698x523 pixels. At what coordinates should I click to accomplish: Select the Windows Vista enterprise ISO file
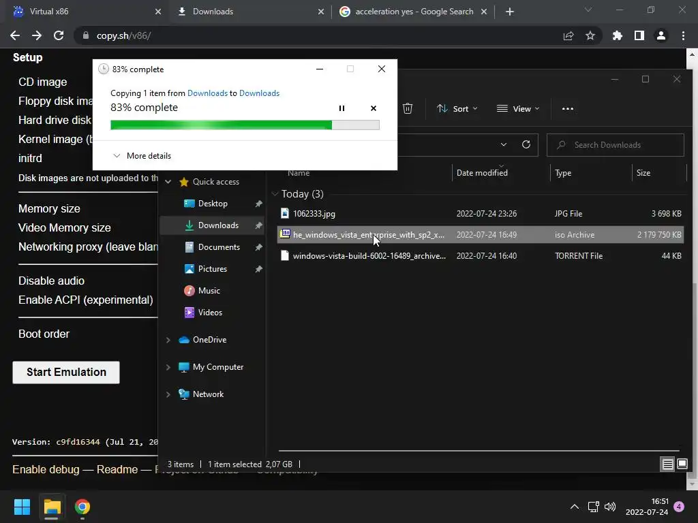[481, 235]
